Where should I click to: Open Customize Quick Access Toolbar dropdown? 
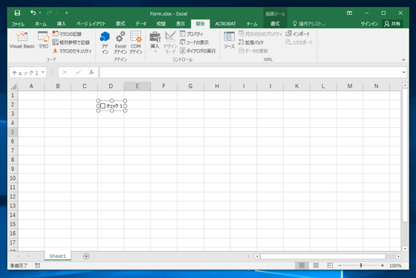coord(66,13)
